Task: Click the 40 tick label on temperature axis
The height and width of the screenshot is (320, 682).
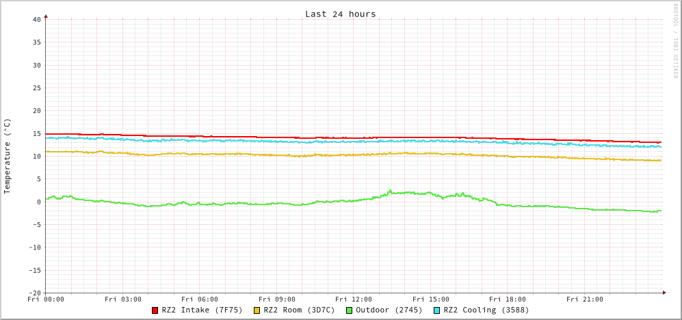Action: pos(36,19)
